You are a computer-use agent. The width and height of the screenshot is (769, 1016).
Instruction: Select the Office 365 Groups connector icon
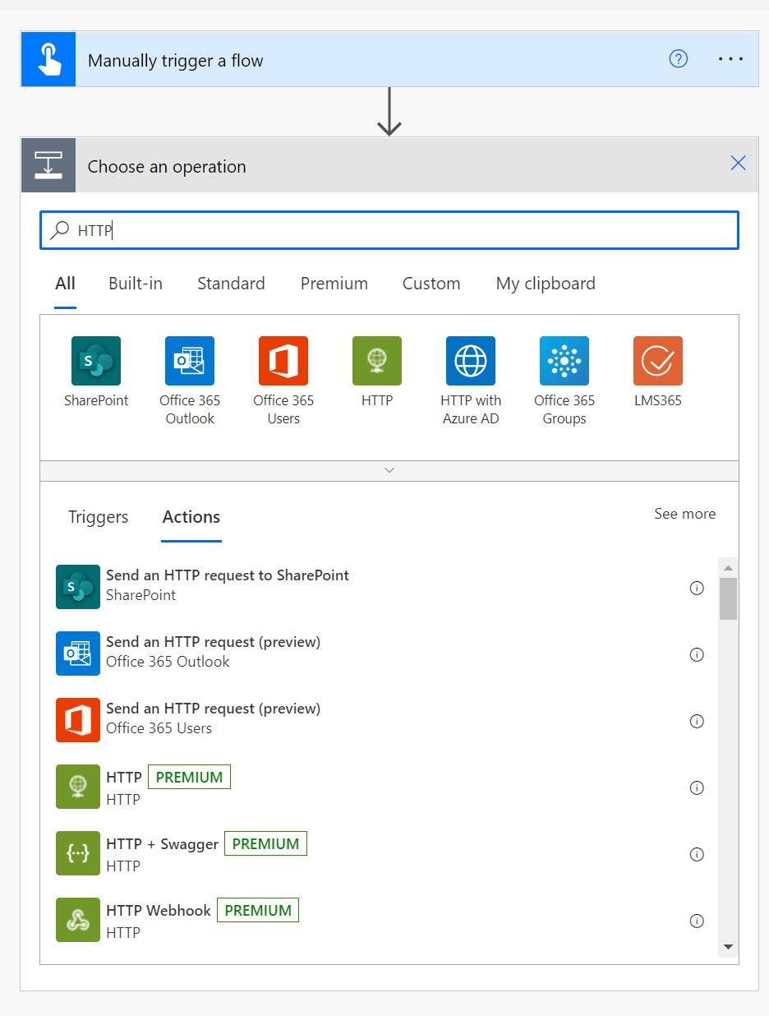(564, 361)
